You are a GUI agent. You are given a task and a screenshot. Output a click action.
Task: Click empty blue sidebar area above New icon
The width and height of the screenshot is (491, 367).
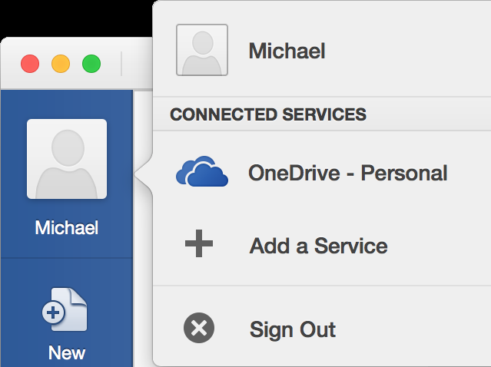[x=67, y=272]
